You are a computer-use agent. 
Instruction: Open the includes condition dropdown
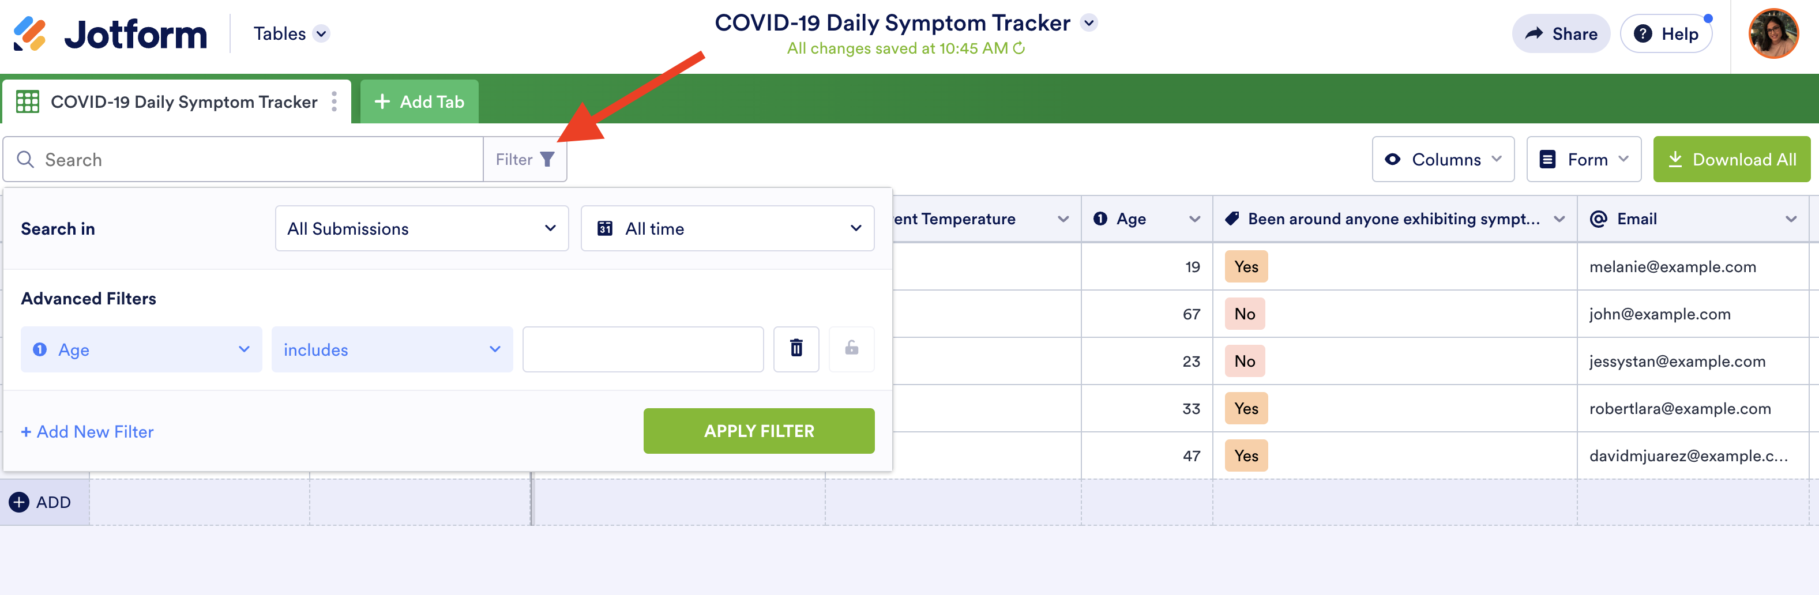pyautogui.click(x=392, y=349)
